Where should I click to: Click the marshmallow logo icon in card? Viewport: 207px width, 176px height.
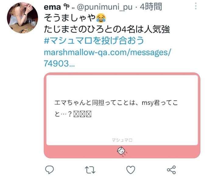[x=122, y=151]
